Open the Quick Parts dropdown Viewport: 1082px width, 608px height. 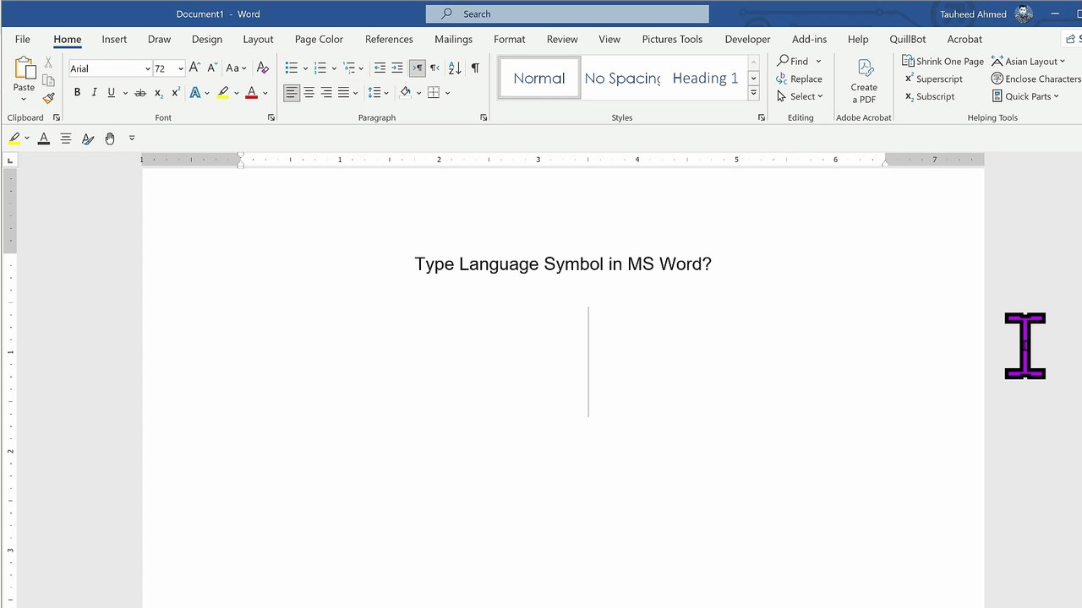tap(1025, 96)
